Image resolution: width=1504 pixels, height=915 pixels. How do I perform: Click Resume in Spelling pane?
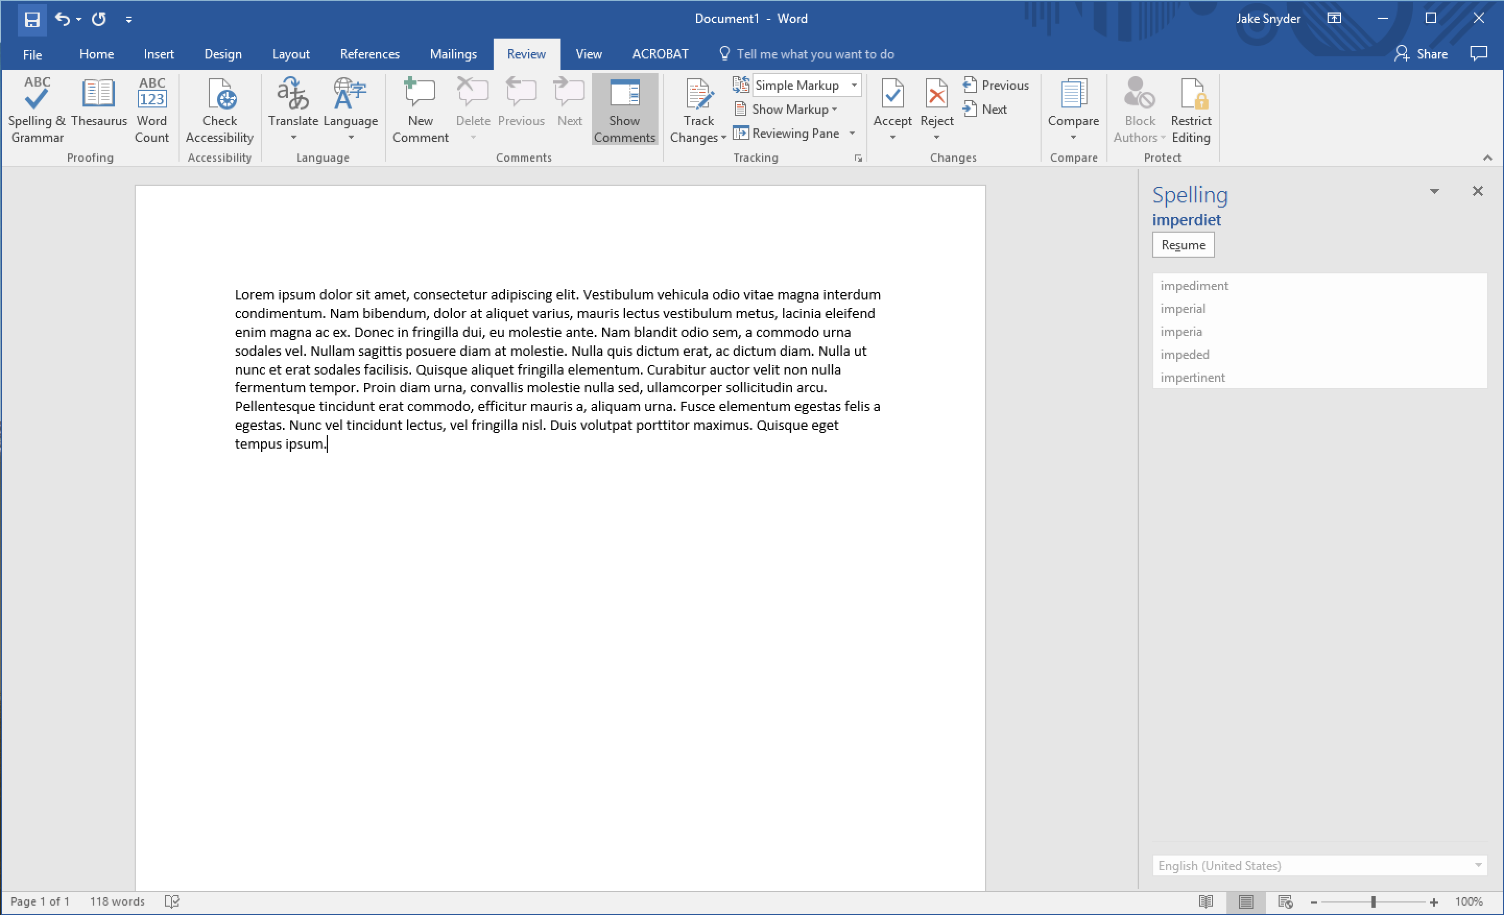coord(1183,245)
